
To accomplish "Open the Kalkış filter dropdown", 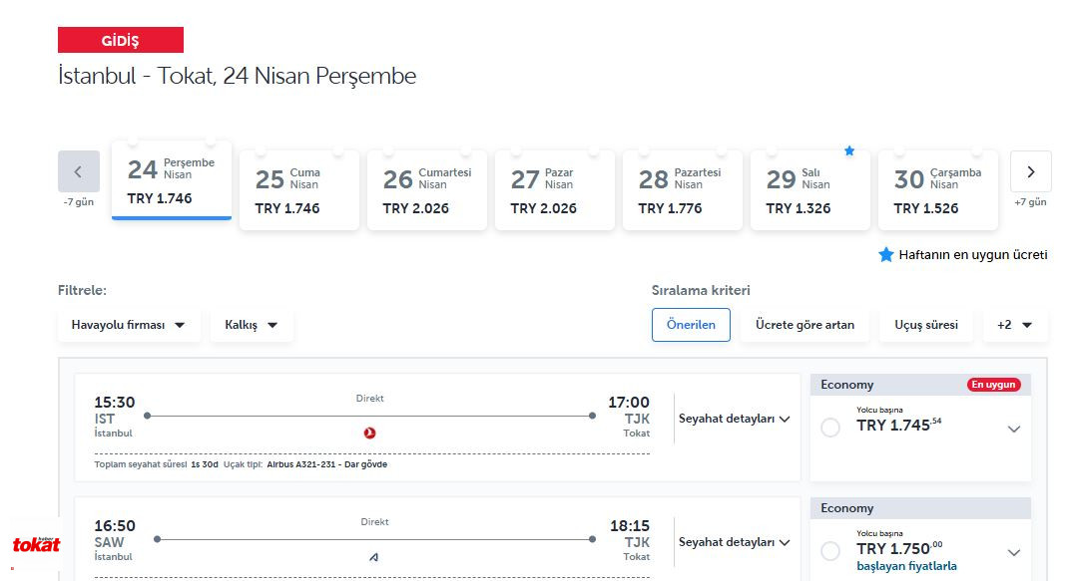I will 252,325.
